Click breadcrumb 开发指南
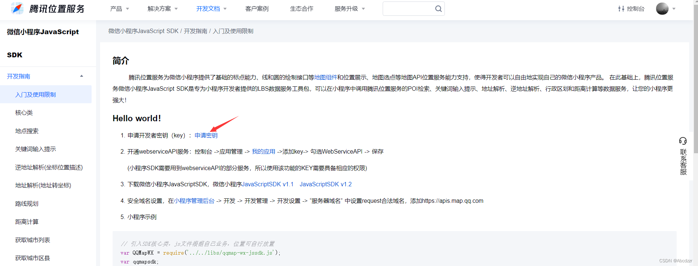This screenshot has width=698, height=266. [195, 31]
